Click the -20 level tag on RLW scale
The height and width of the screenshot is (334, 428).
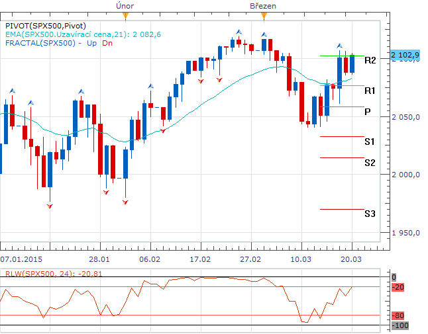pos(398,287)
